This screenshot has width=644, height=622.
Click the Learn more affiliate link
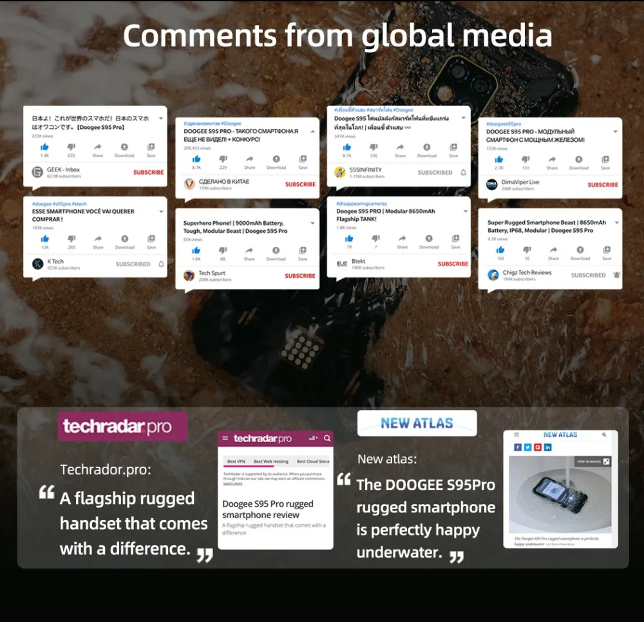pos(233,483)
